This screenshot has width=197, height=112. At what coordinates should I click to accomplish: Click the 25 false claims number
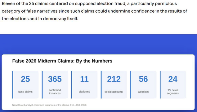tap(25, 79)
